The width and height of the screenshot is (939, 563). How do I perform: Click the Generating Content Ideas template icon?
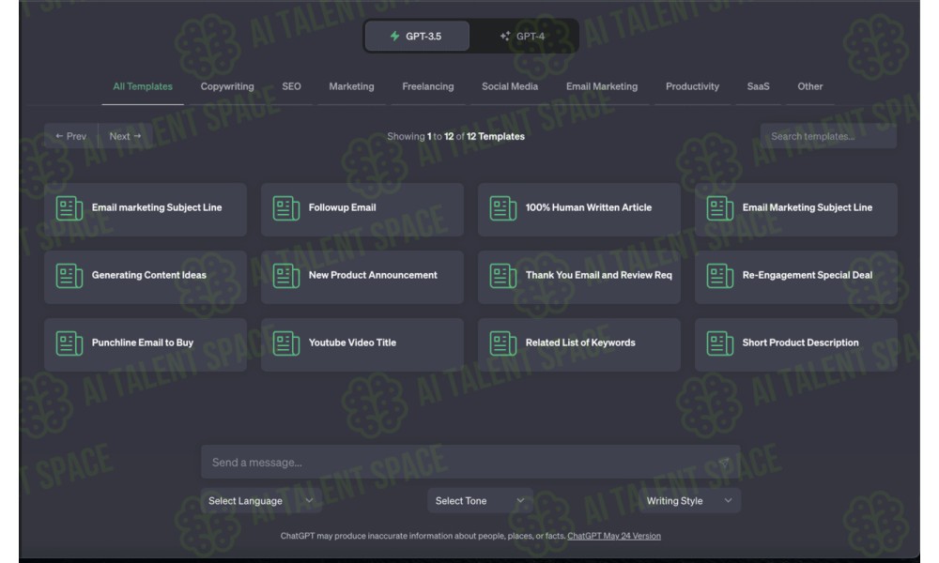point(69,276)
